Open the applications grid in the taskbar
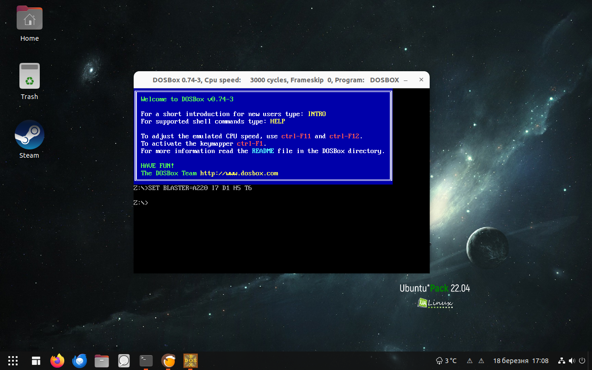This screenshot has width=592, height=370. click(x=13, y=361)
